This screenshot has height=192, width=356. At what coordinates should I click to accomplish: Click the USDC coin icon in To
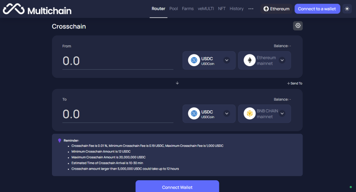pyautogui.click(x=194, y=113)
